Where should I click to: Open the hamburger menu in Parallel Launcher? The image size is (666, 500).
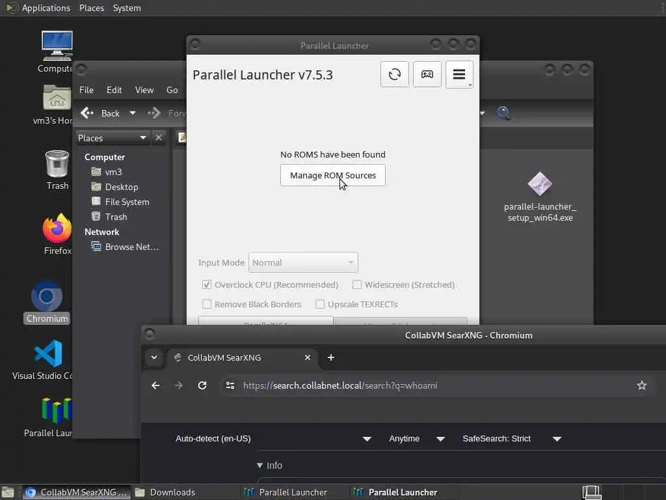point(459,74)
